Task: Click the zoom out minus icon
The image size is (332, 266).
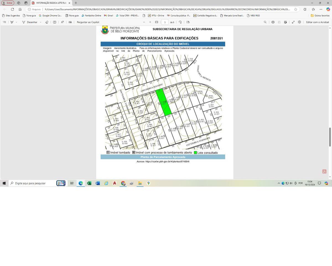Action: 144,22
